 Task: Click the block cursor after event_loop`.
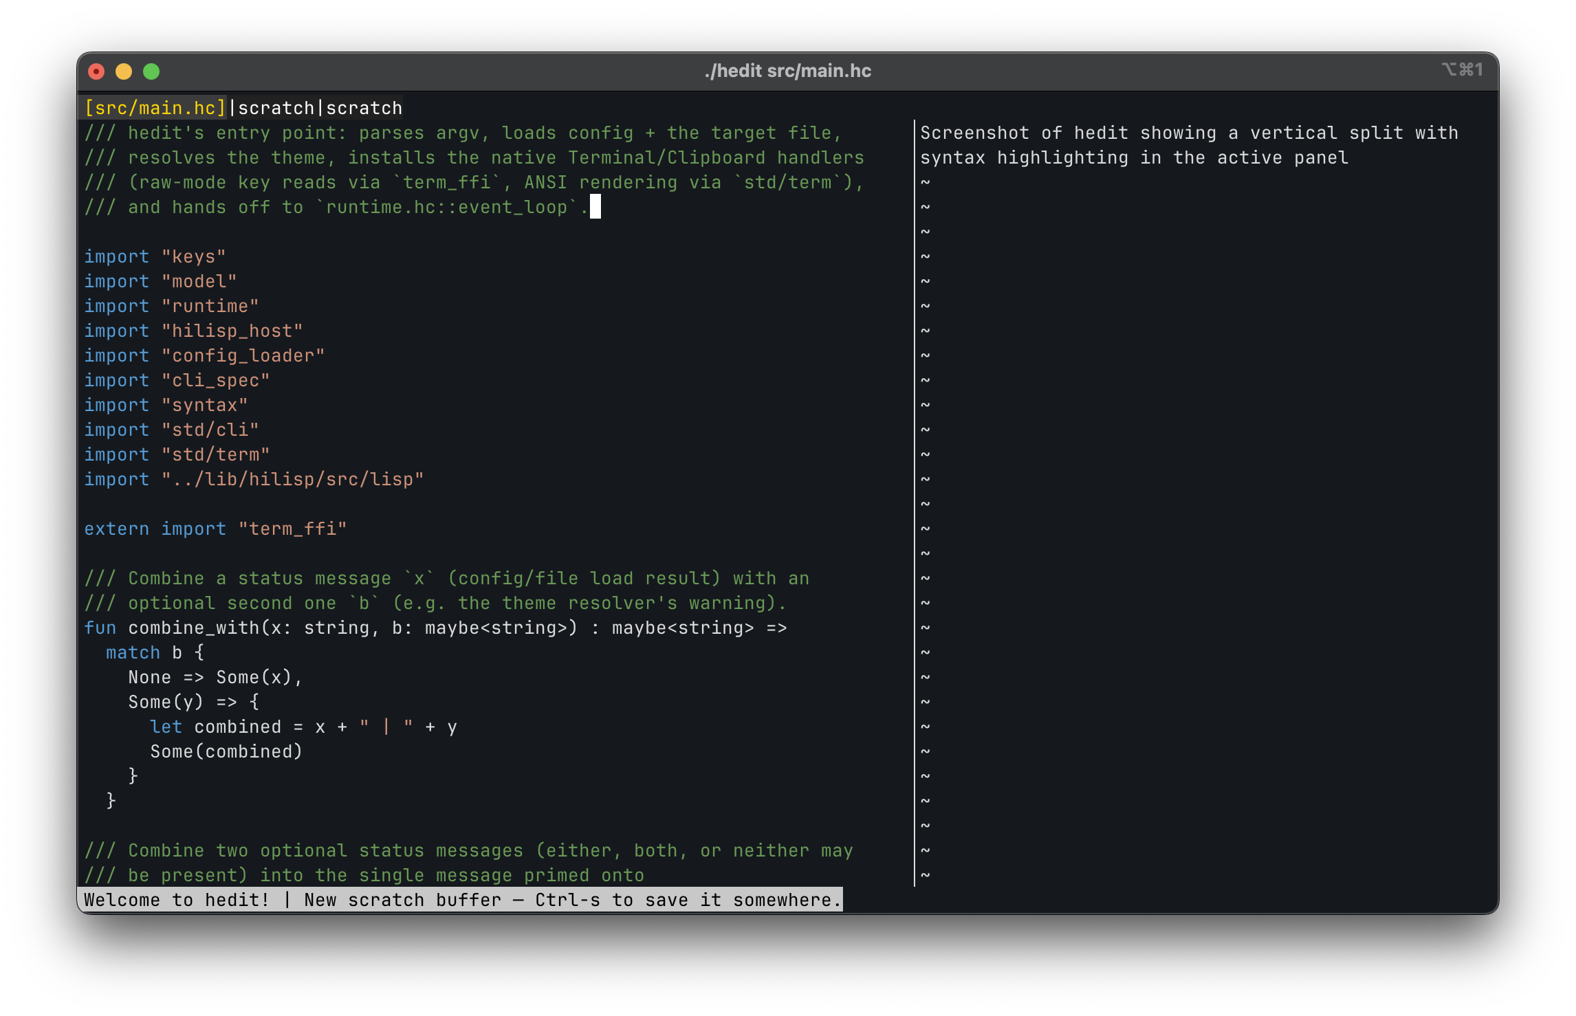pos(595,206)
